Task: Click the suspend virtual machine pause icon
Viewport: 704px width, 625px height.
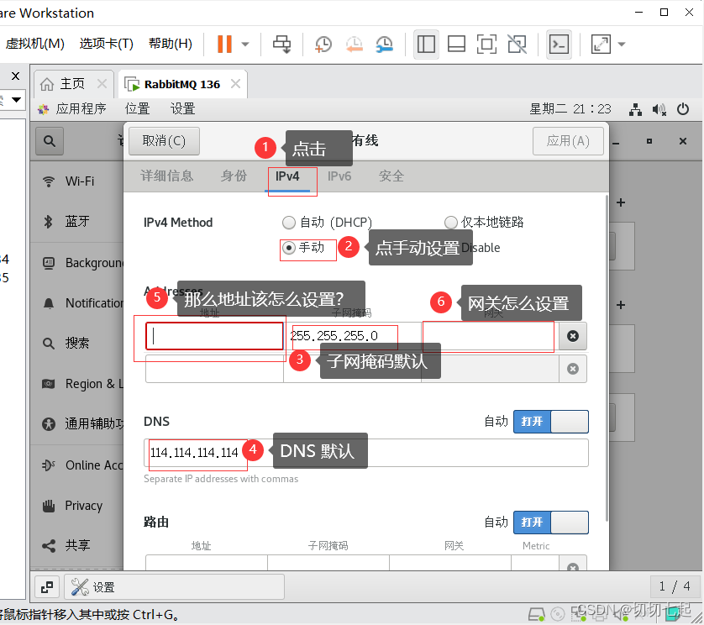Action: pyautogui.click(x=223, y=44)
